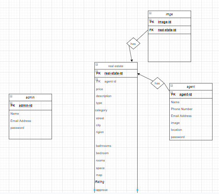Screen dimensions: 219x194
Task: Toggle the real-state-id PK row collapse box
Action: click(97, 71)
